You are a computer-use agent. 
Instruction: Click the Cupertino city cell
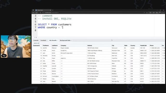pyautogui.click(x=114, y=58)
